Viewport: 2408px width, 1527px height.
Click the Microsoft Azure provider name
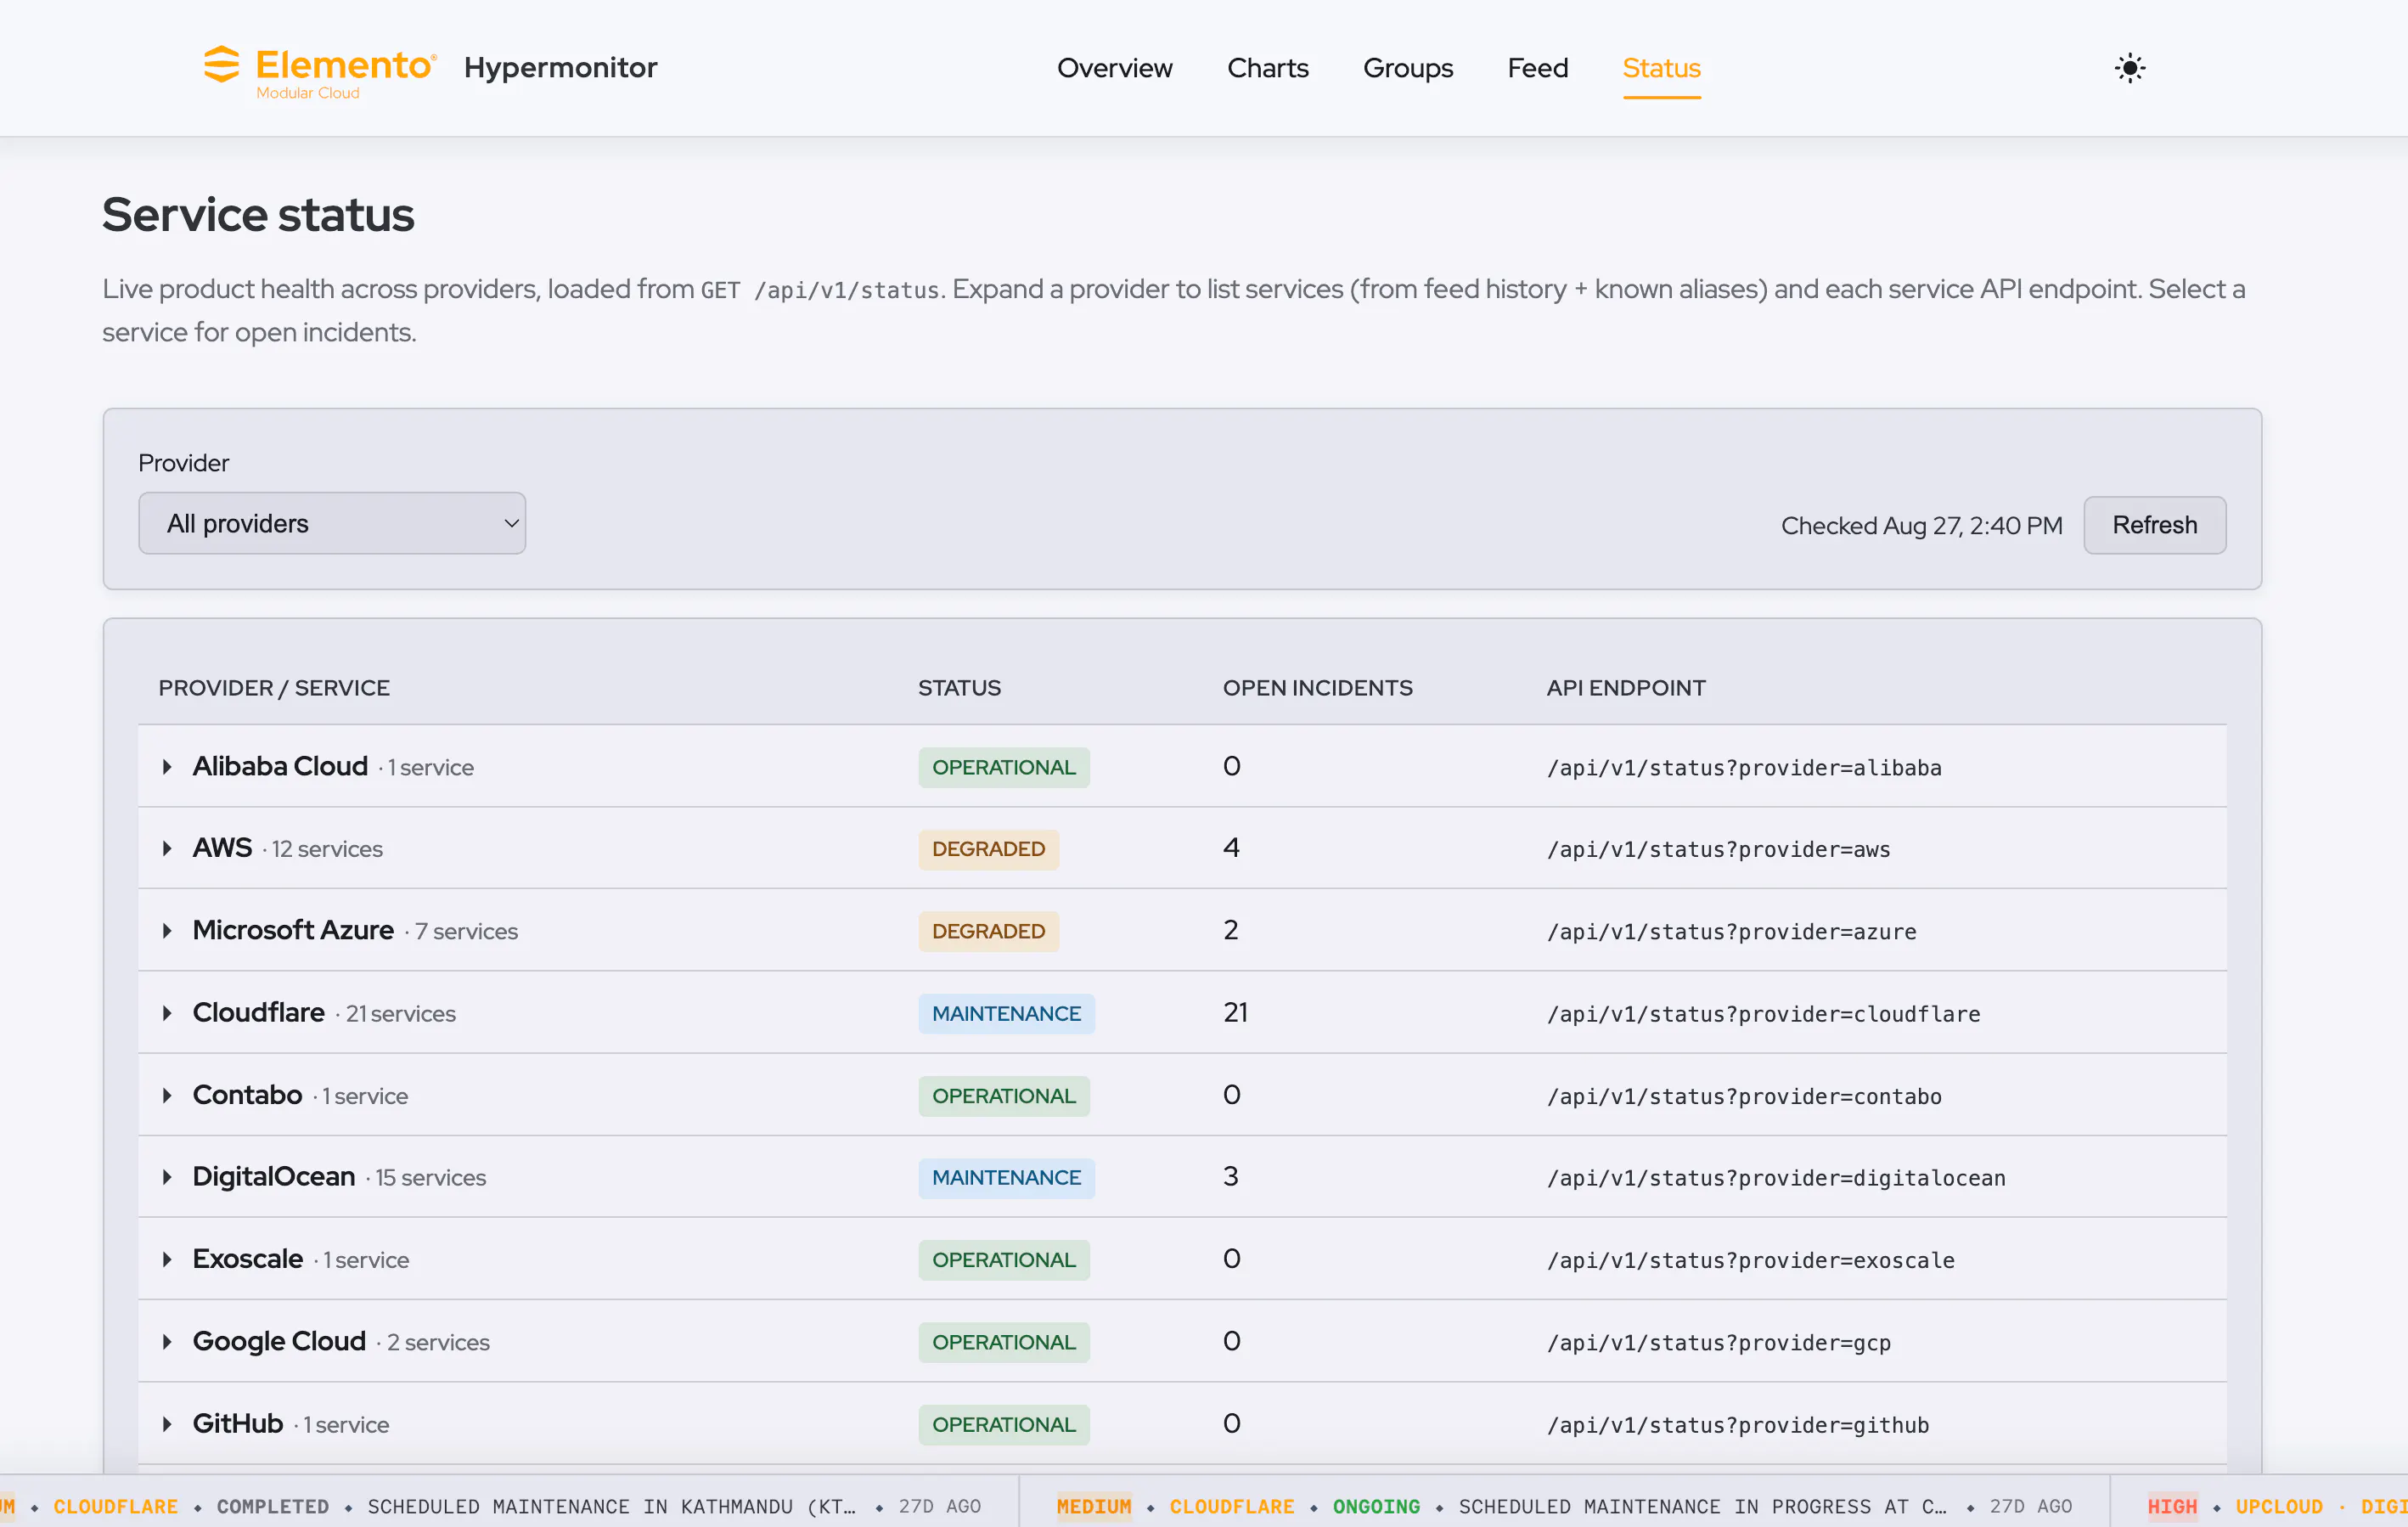click(293, 930)
